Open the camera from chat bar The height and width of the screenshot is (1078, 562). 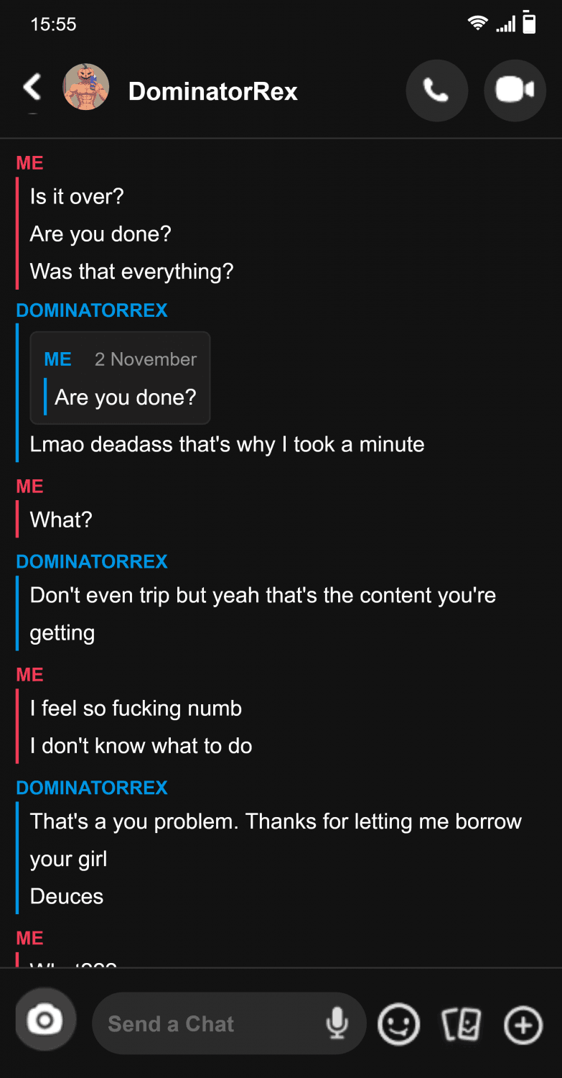(45, 1021)
